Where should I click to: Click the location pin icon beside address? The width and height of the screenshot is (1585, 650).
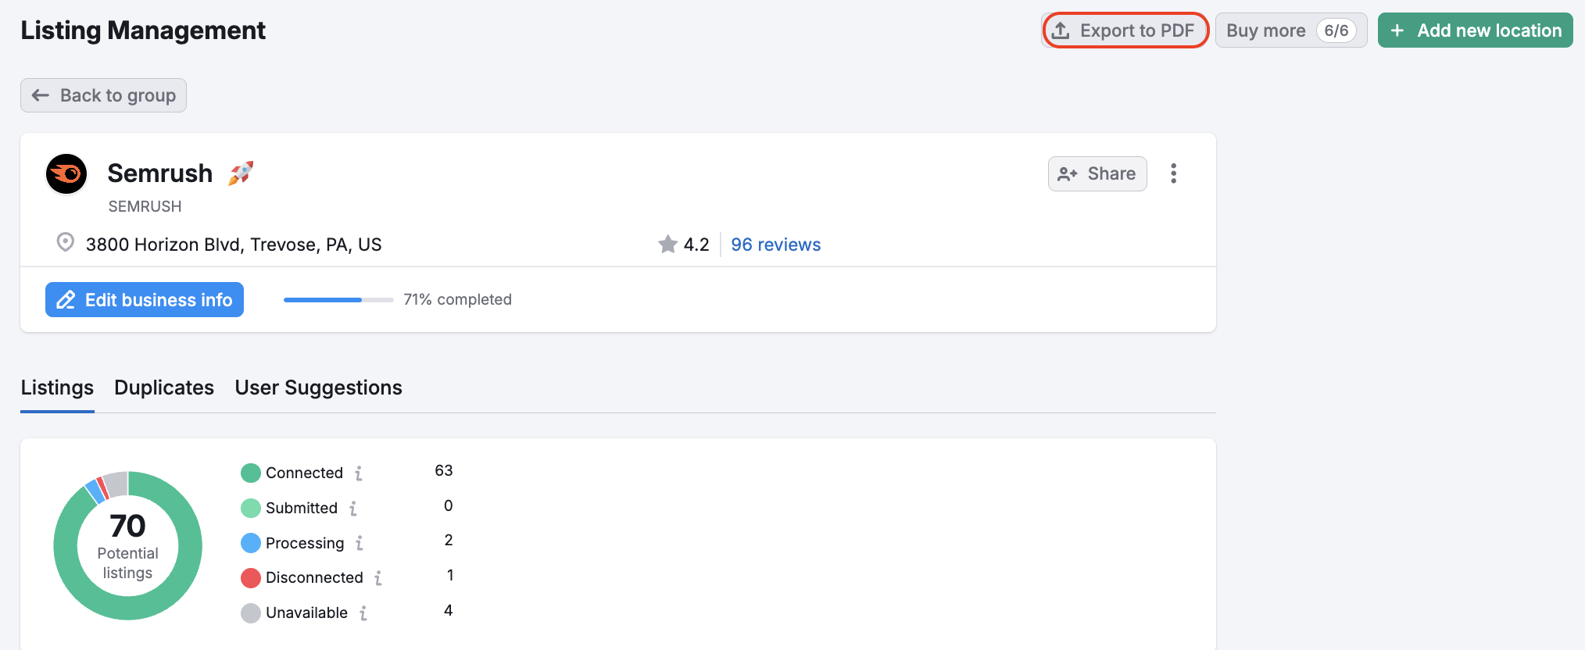pyautogui.click(x=66, y=243)
